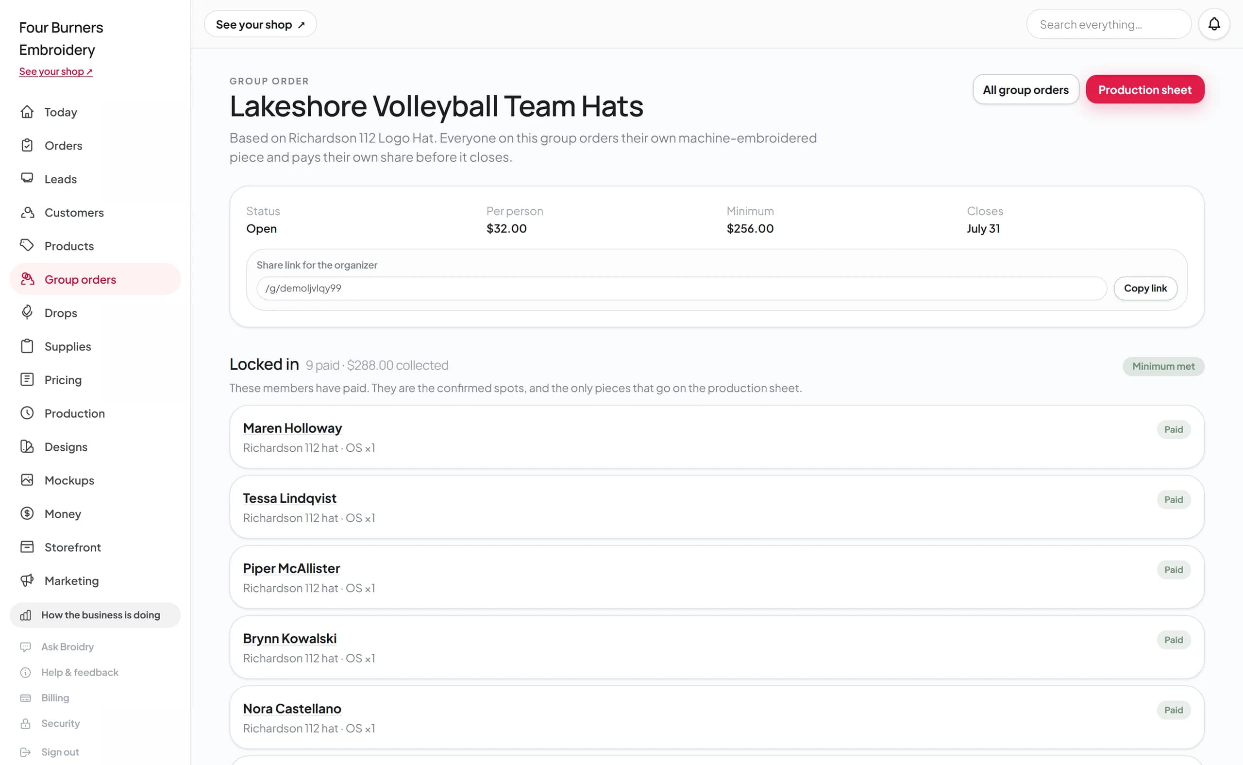
Task: Open the Leads section
Action: 95,179
